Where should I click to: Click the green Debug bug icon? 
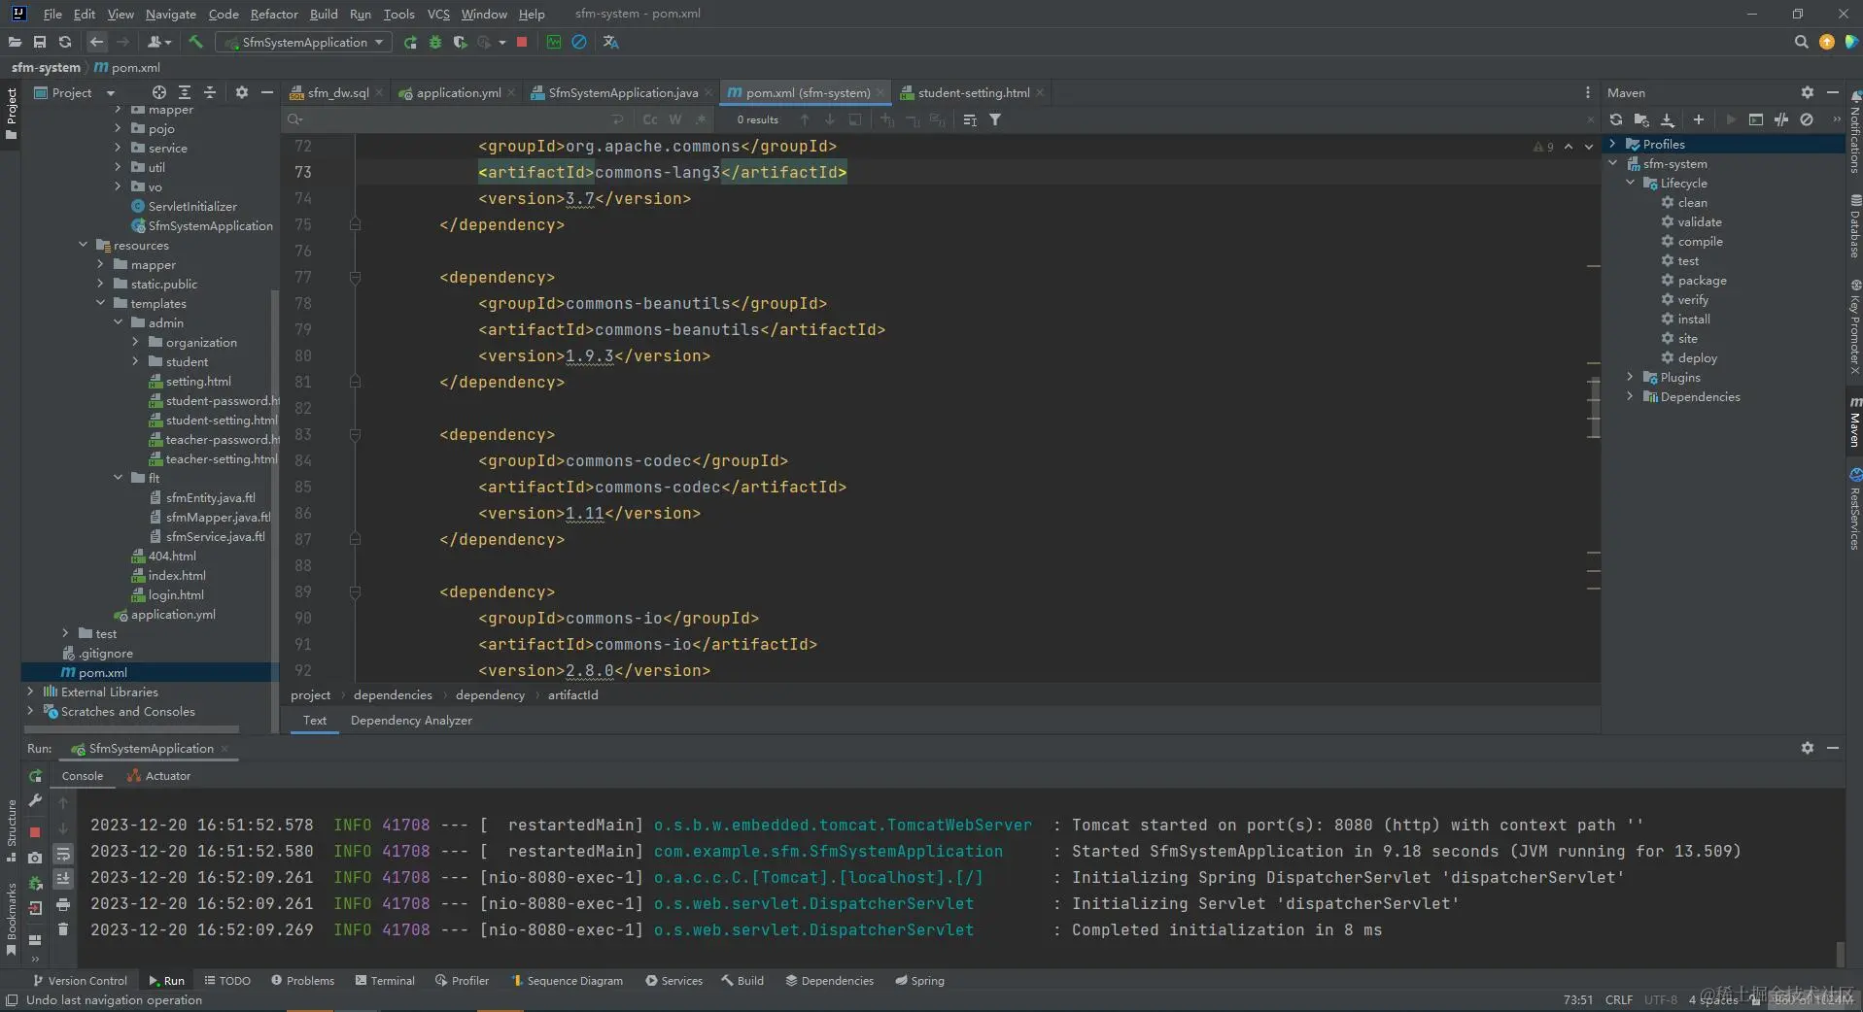click(435, 43)
